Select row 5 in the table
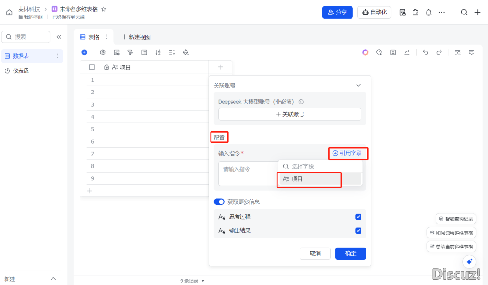 (x=92, y=129)
